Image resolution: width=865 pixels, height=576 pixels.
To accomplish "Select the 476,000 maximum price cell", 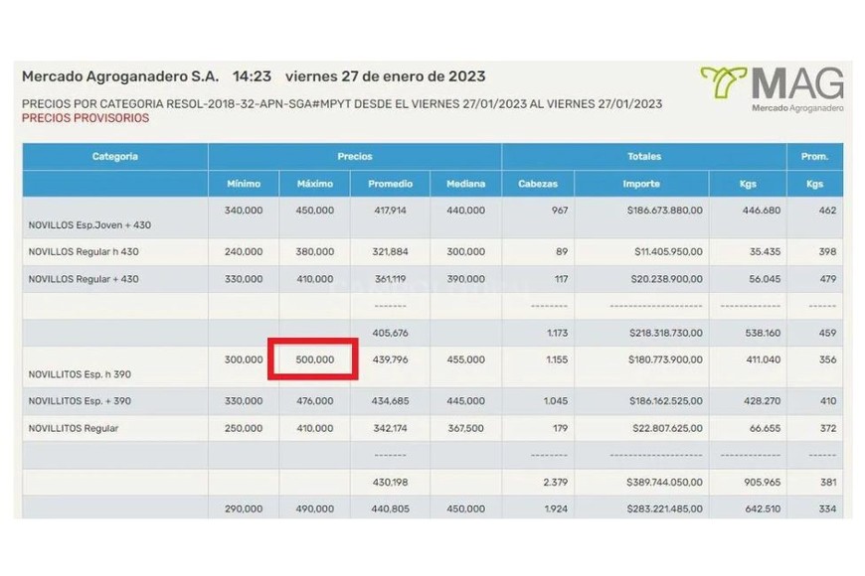I will tap(315, 401).
